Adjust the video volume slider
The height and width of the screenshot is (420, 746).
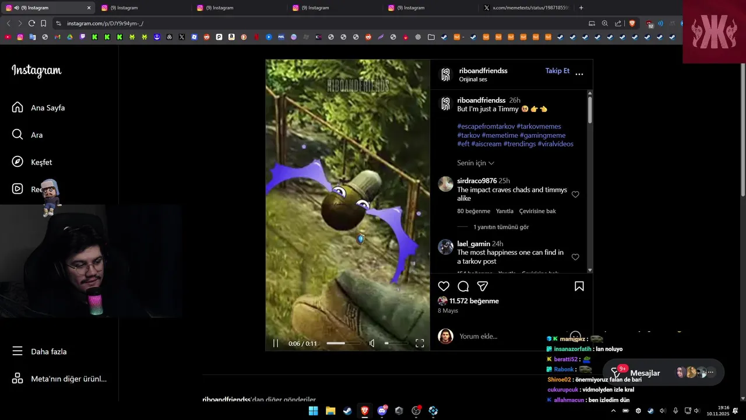(395, 343)
